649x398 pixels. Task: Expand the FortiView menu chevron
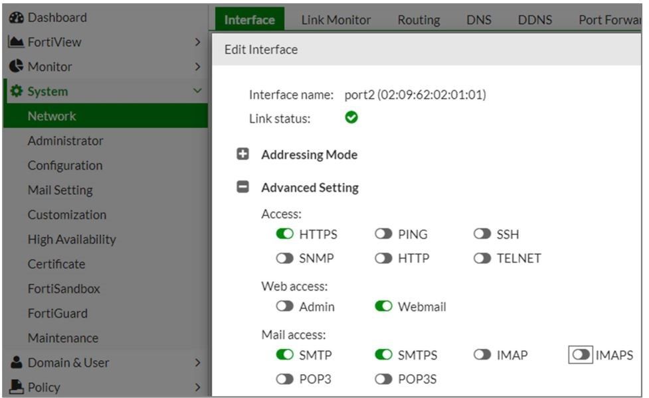[x=197, y=42]
